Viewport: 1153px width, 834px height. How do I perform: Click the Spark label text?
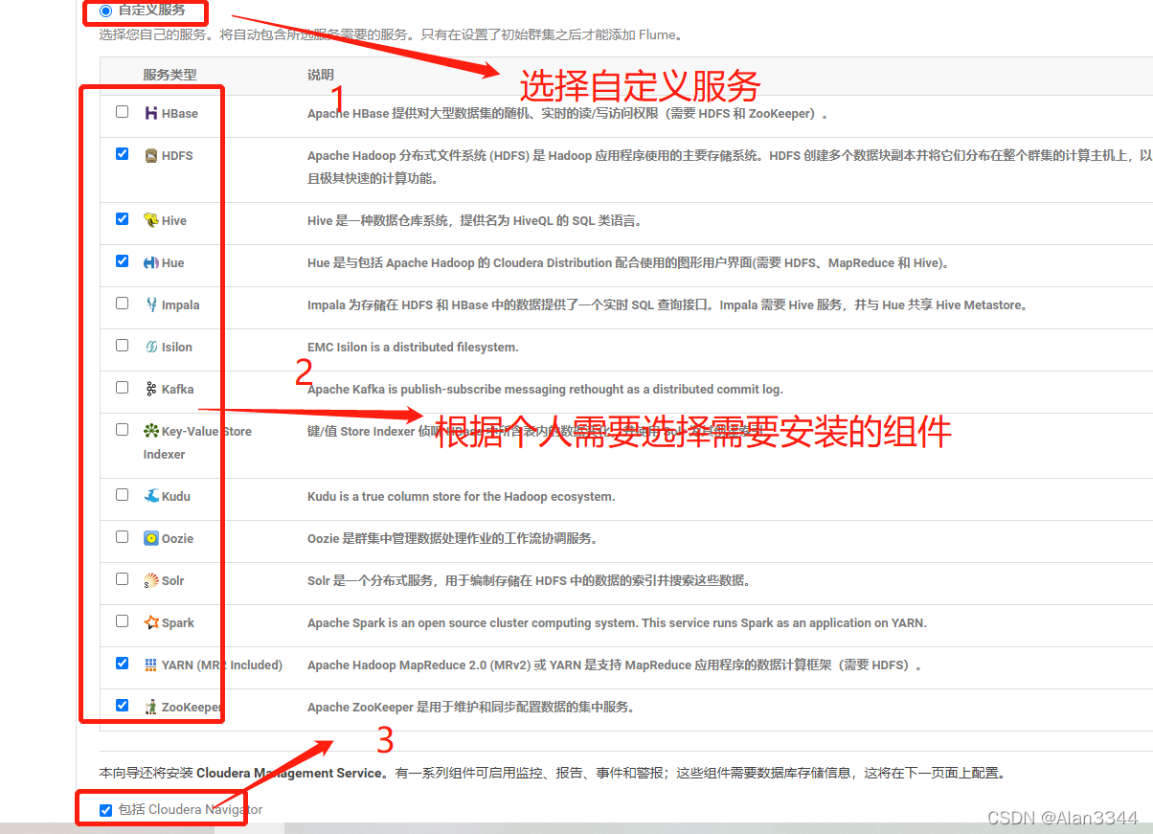(178, 622)
